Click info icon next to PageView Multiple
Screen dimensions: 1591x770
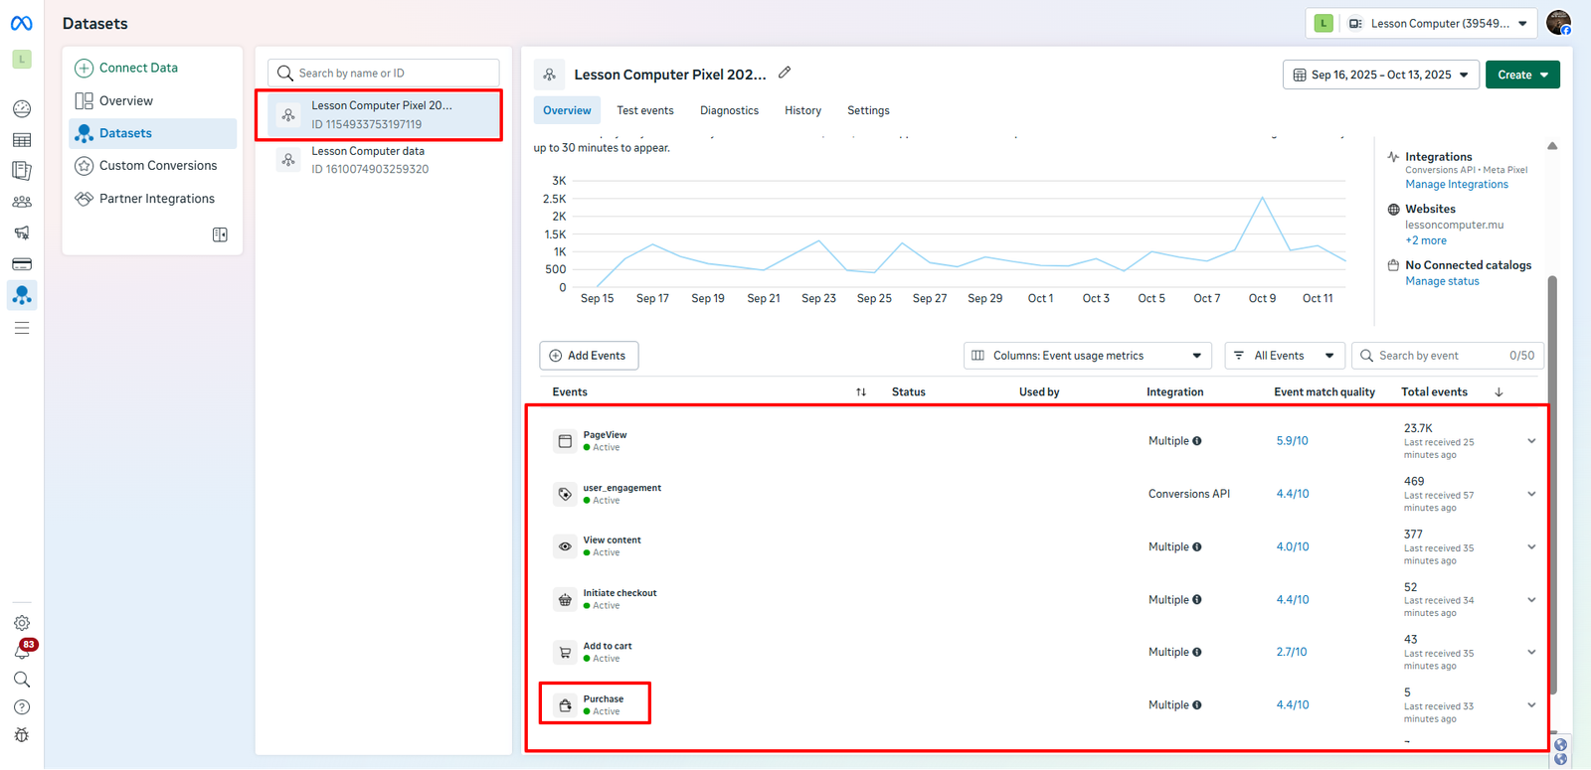1197,441
